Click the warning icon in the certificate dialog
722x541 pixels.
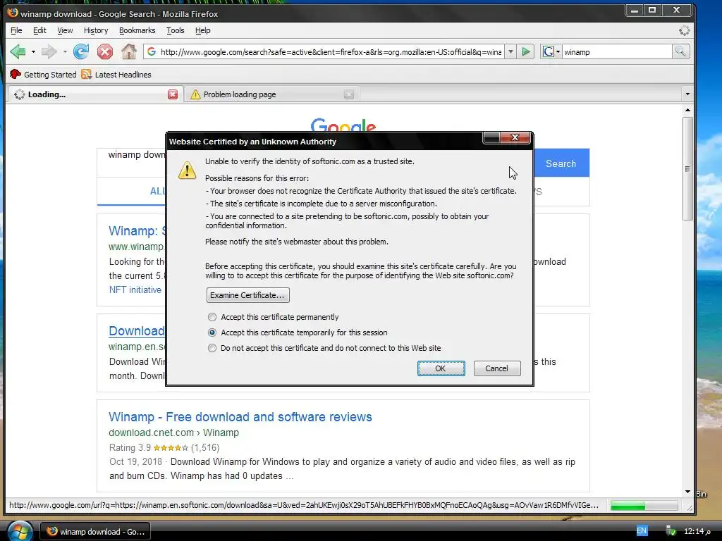click(187, 170)
